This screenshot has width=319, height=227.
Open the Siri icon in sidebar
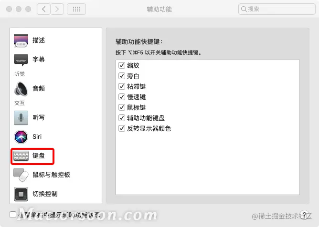pos(21,137)
